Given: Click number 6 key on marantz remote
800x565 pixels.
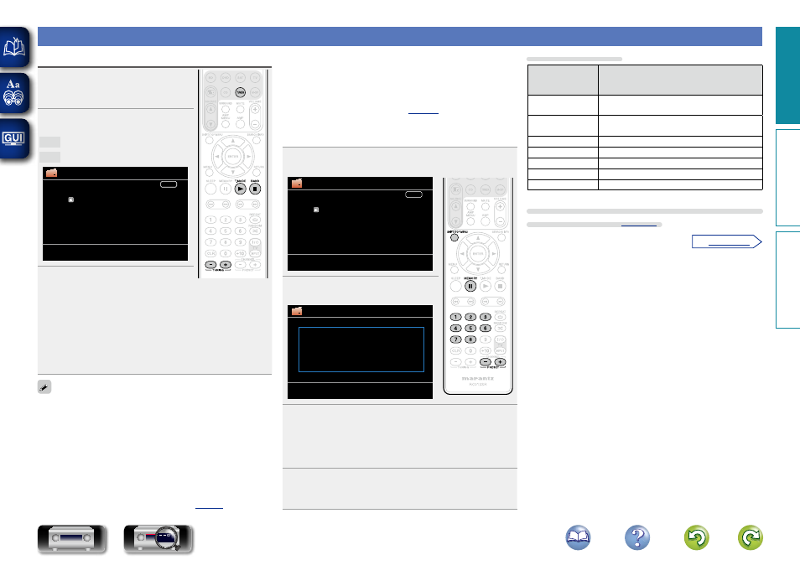Looking at the screenshot, I should click(x=486, y=329).
